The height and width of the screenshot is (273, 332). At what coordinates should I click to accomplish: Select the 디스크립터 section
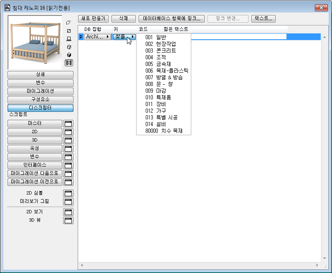click(x=41, y=108)
